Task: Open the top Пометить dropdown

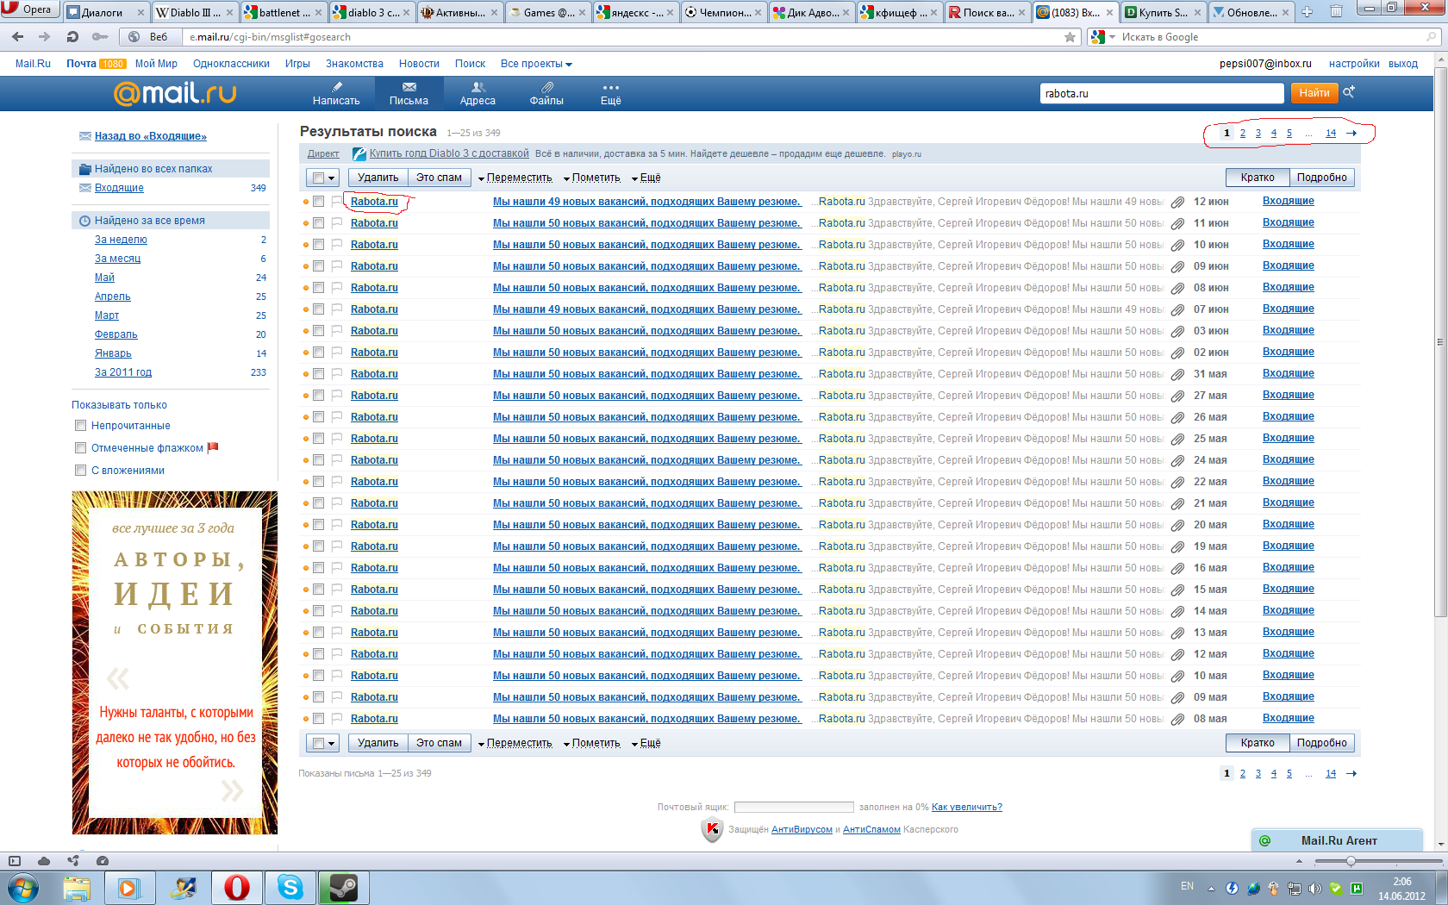Action: coord(592,178)
